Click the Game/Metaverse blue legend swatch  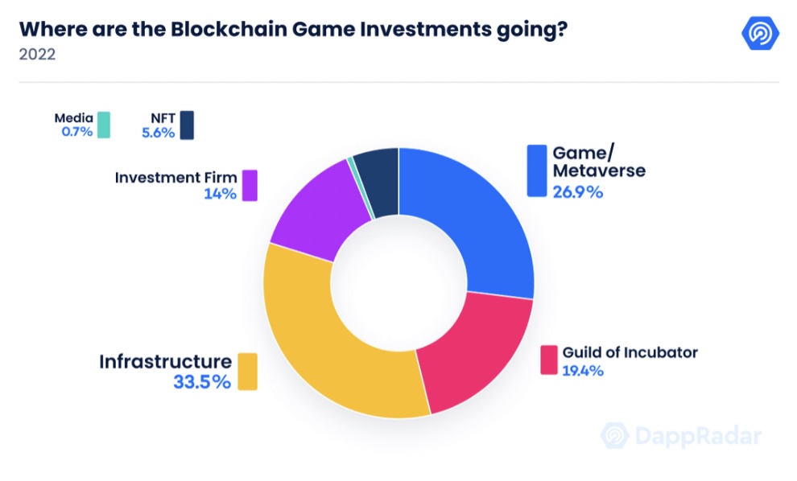point(537,171)
